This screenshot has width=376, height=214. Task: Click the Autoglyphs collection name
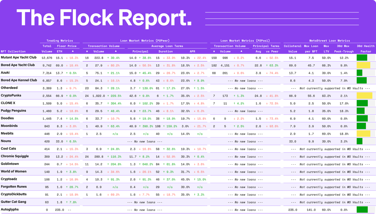click(x=10, y=209)
